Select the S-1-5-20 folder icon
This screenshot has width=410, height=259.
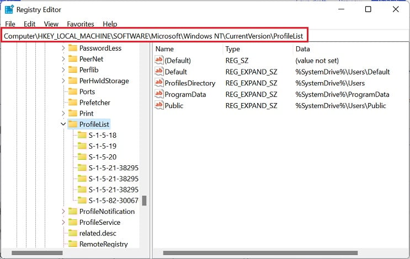click(x=82, y=157)
